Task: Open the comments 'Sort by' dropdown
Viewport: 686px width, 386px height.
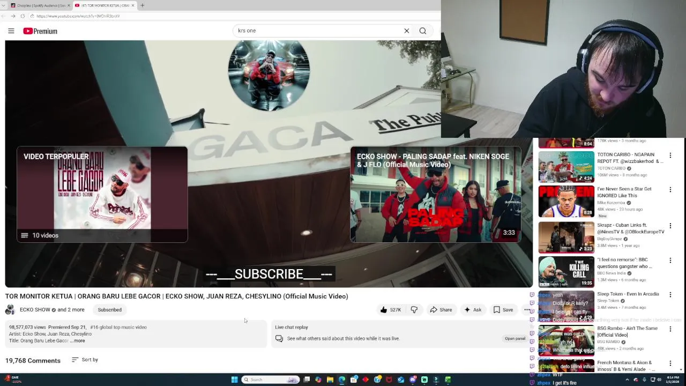Action: (85, 360)
